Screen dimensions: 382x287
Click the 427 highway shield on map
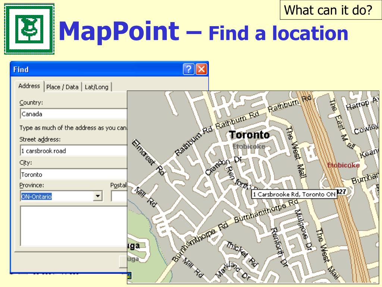pyautogui.click(x=342, y=192)
